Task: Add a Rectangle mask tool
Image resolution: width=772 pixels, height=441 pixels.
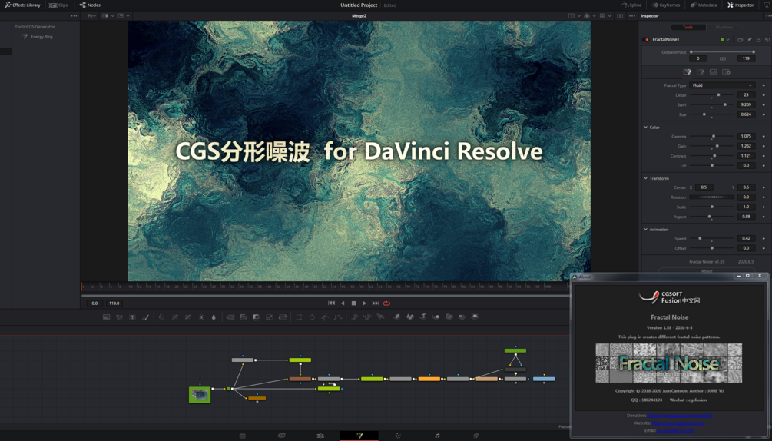Action: tap(299, 317)
